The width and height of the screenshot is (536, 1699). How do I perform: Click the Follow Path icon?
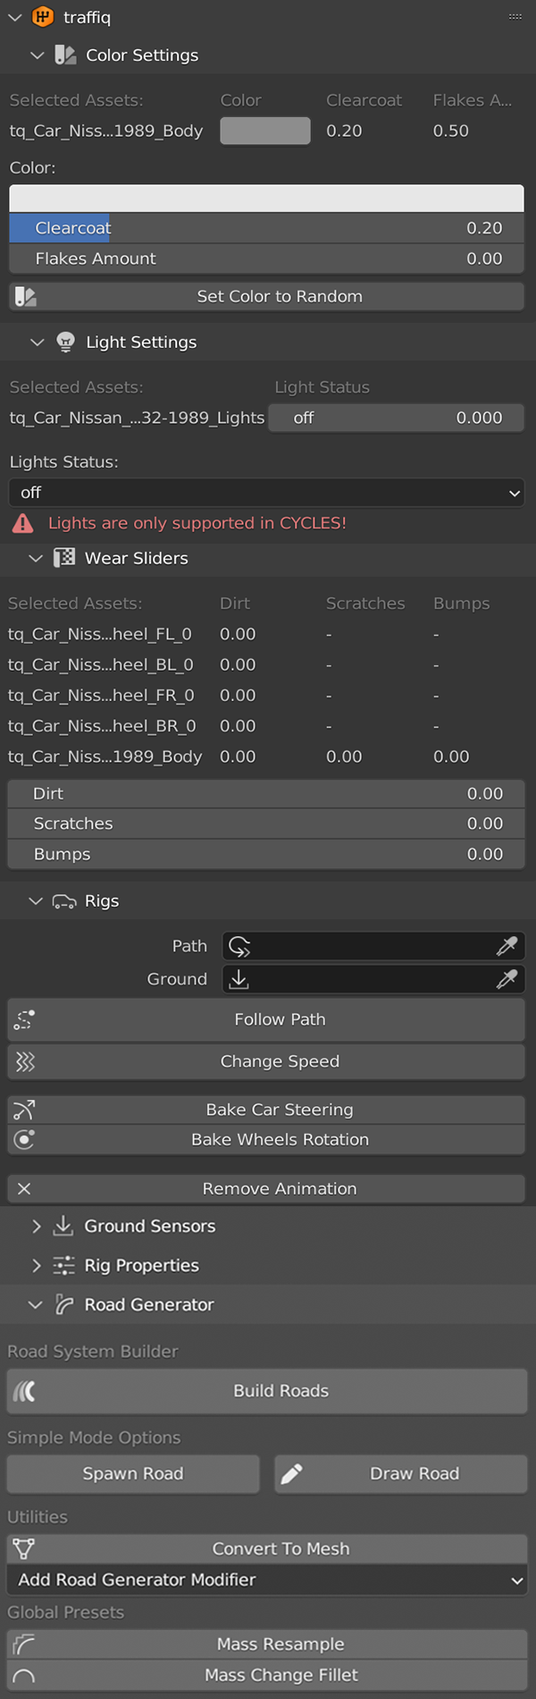click(x=24, y=1019)
